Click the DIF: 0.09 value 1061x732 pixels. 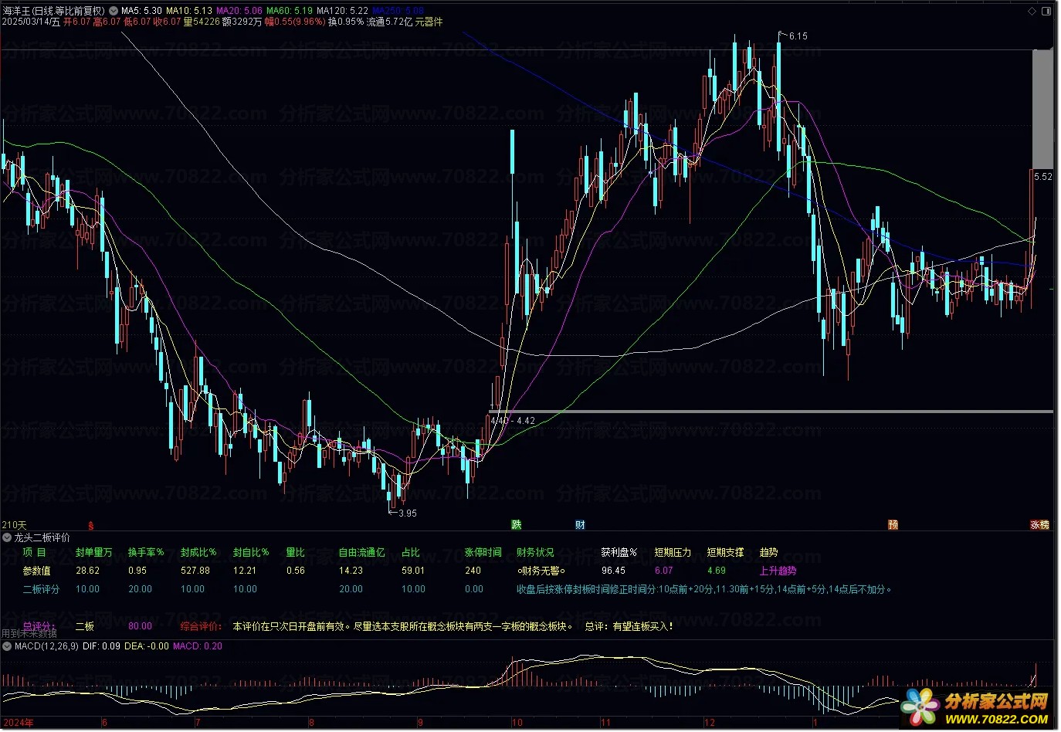click(101, 646)
